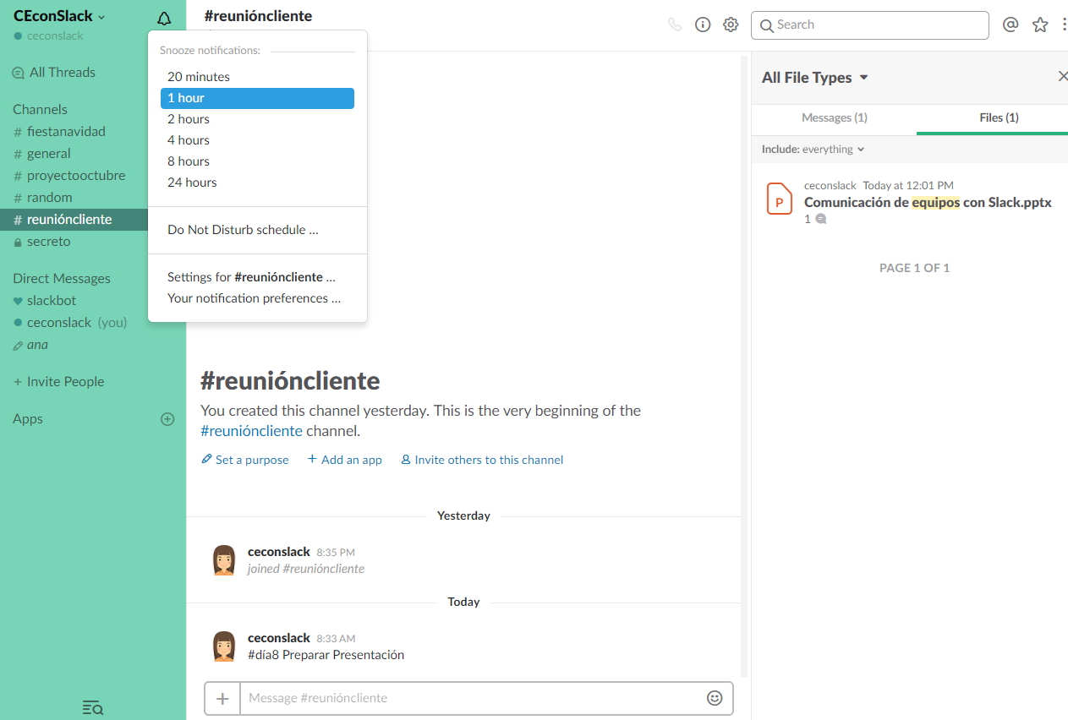Viewport: 1068px width, 720px height.
Task: Click 'Today at 12:01 PM' file timestamp
Action: click(x=908, y=185)
